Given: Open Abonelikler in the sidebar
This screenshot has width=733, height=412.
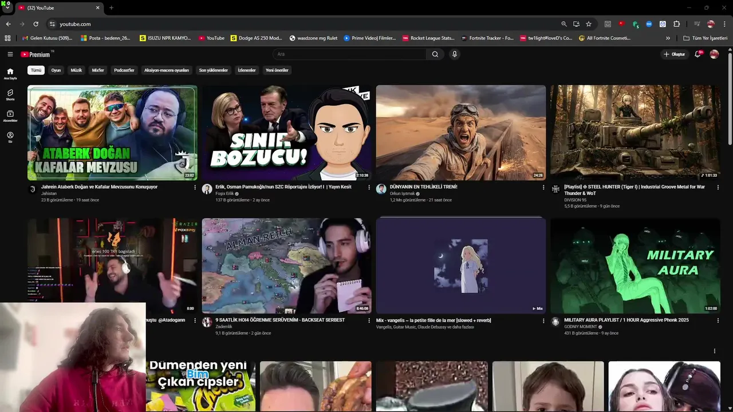Looking at the screenshot, I should click(10, 116).
